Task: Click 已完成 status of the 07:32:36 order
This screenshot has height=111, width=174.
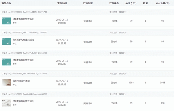Action: (x=114, y=103)
